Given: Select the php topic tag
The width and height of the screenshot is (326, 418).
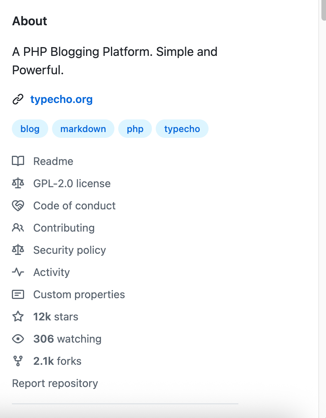Looking at the screenshot, I should point(135,129).
